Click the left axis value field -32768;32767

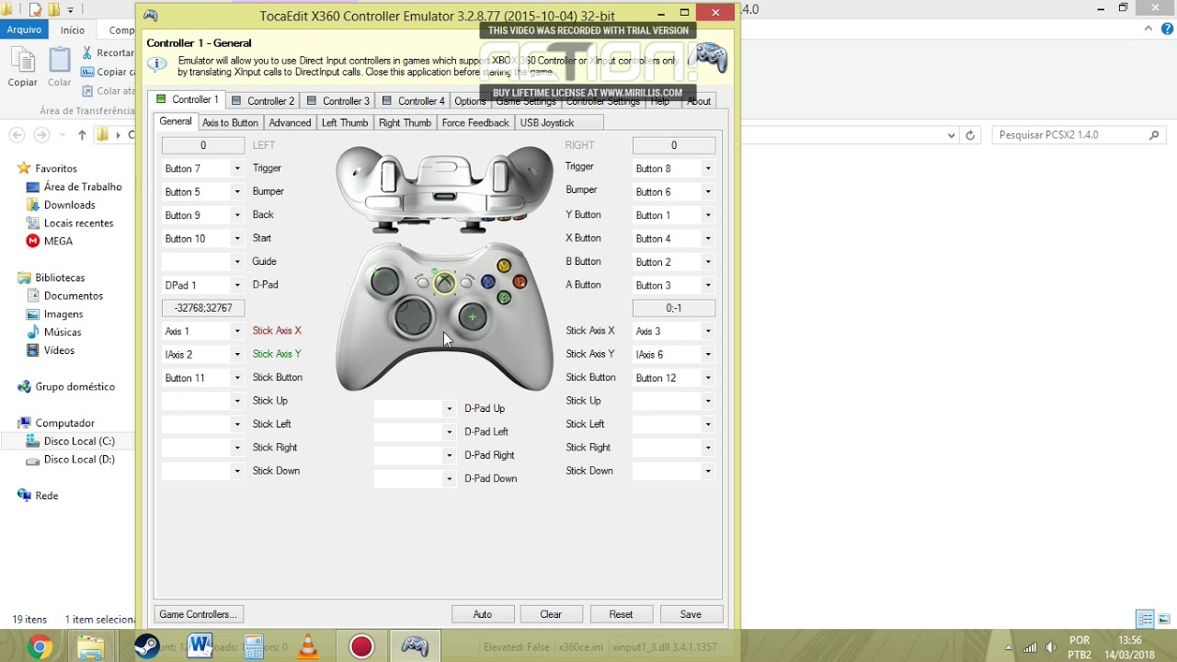pos(203,308)
